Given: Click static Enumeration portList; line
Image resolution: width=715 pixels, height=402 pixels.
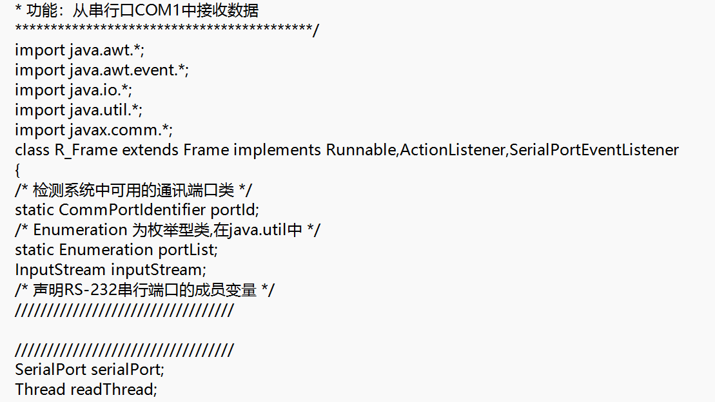Looking at the screenshot, I should click(x=116, y=250).
